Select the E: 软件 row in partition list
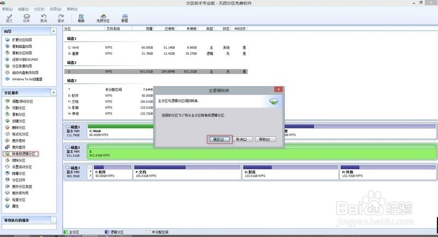This screenshot has height=237, width=438. 109,96
